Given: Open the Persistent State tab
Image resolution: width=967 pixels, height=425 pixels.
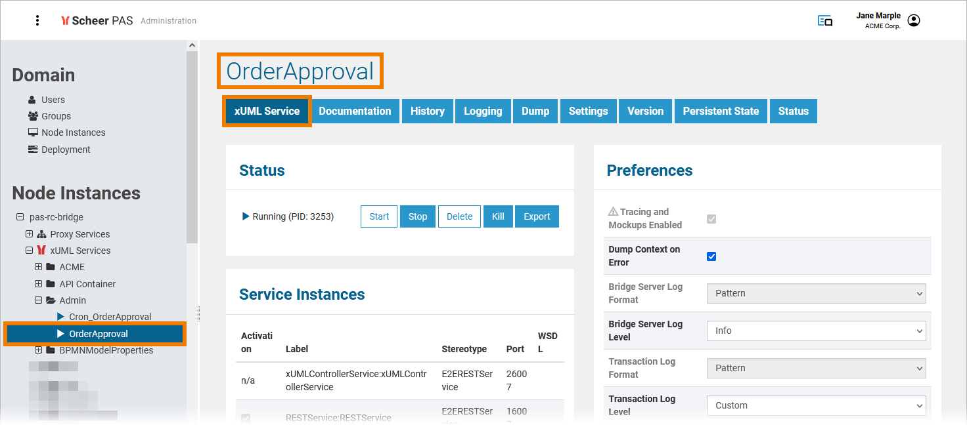Looking at the screenshot, I should click(x=721, y=111).
